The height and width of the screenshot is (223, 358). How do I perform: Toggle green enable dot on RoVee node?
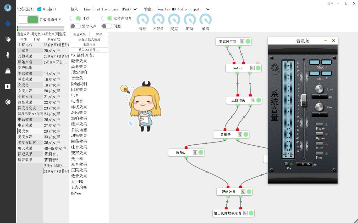tap(258, 68)
